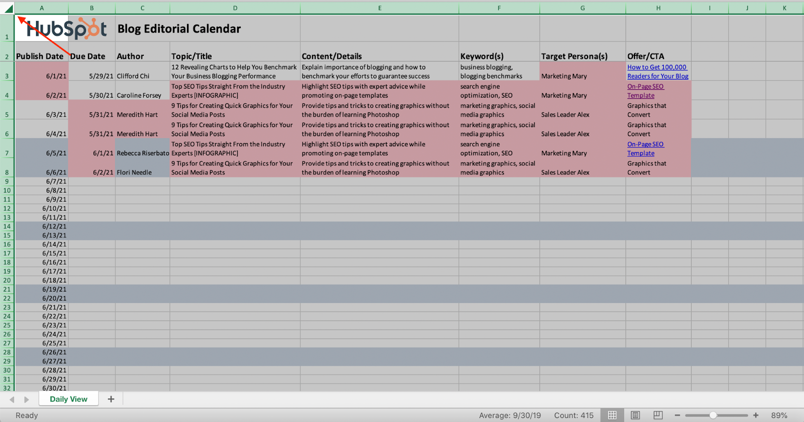Screen dimensions: 804x422
Task: Select the Publish Date header cell
Action: pyautogui.click(x=42, y=52)
